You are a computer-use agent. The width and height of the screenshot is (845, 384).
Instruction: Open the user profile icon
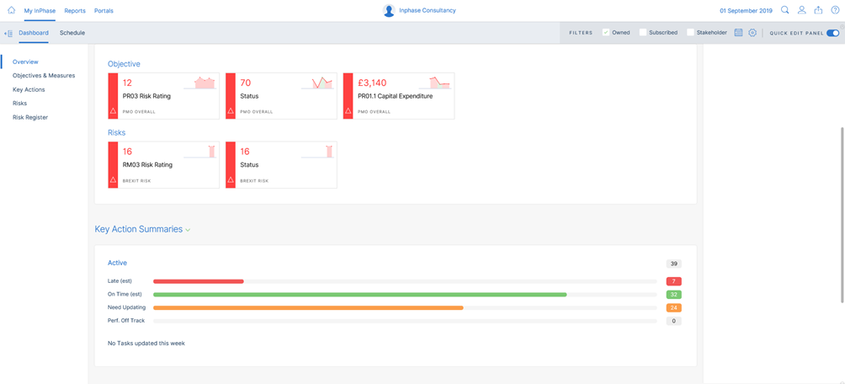(802, 10)
